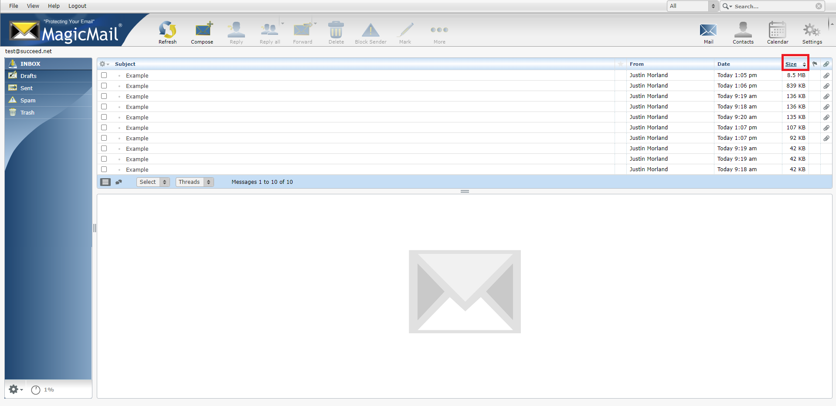Check the box for 8.5 MB message
This screenshot has width=836, height=406.
(104, 75)
